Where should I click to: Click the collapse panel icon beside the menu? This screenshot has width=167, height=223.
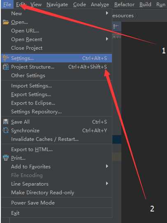pos(116,26)
